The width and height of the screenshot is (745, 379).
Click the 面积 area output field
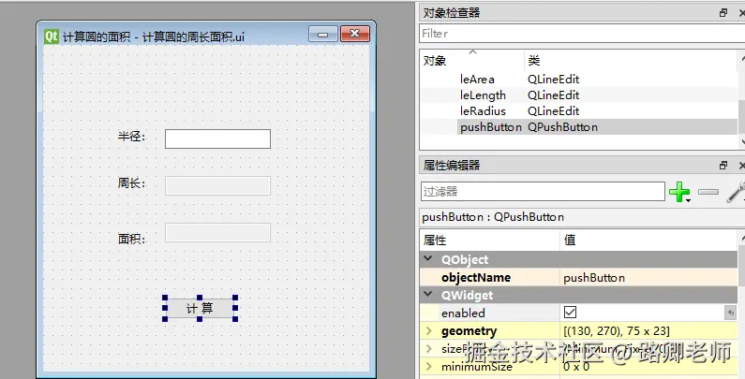tap(217, 232)
